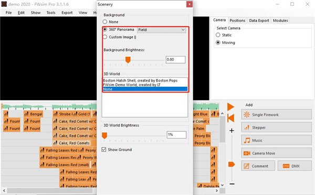Click the FWsim app icon in title bar

click(x=4, y=4)
